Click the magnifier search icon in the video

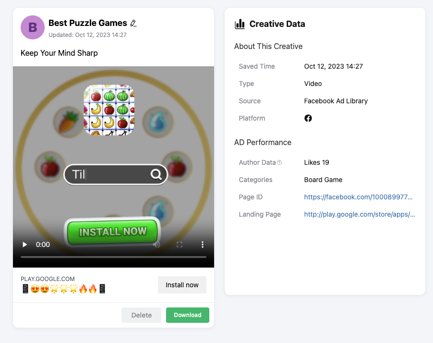[156, 174]
